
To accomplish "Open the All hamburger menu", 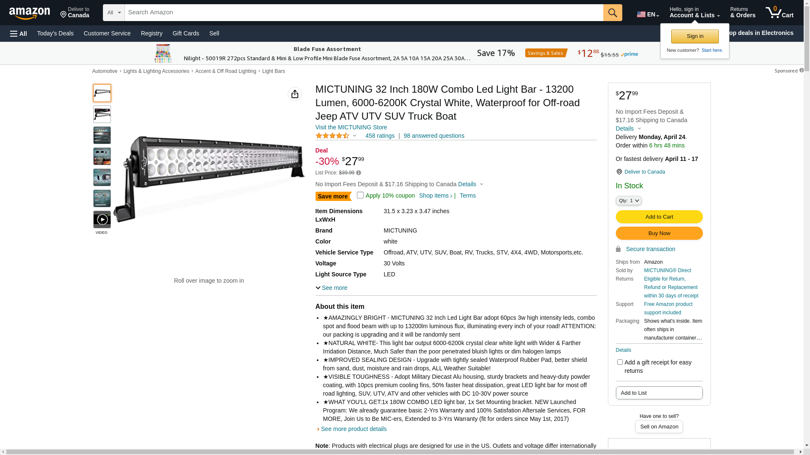I will [19, 34].
